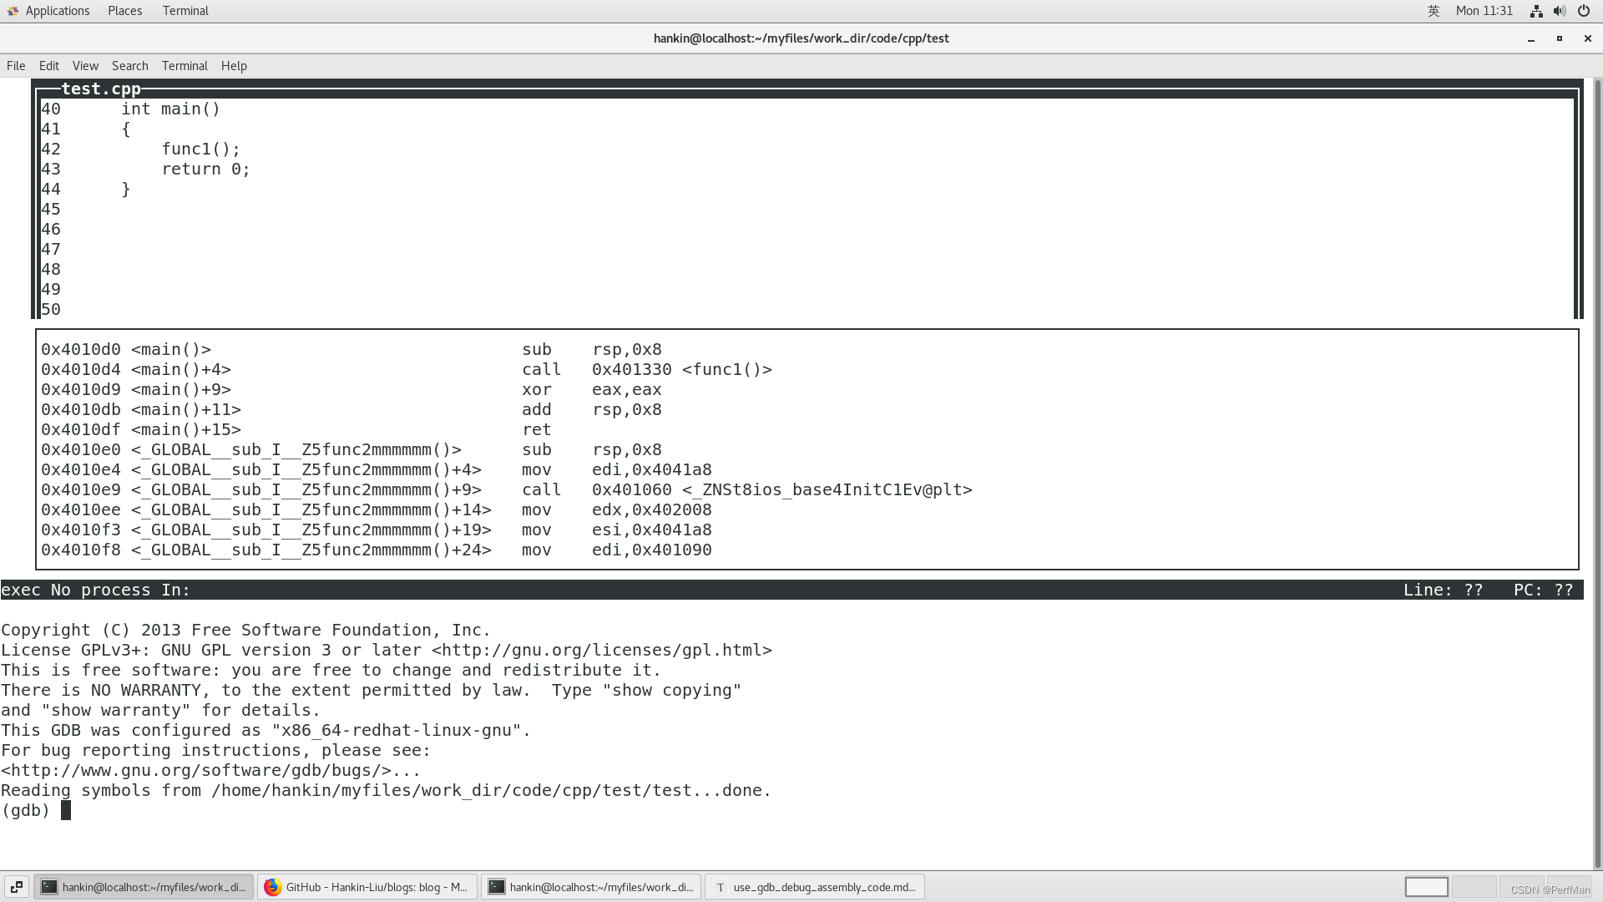Open the Applications menu icon
This screenshot has height=902, width=1603.
(13, 11)
